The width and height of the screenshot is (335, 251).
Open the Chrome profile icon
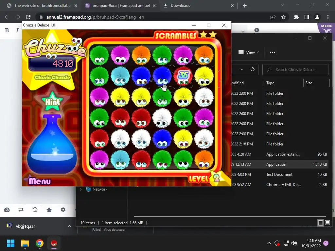(317, 17)
